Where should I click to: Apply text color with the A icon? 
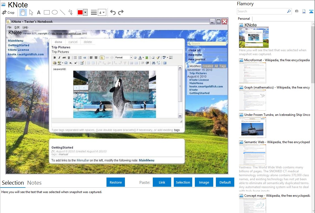[140, 58]
